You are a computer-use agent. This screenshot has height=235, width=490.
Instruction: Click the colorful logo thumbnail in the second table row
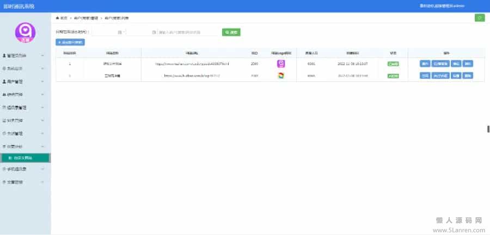[x=281, y=75]
